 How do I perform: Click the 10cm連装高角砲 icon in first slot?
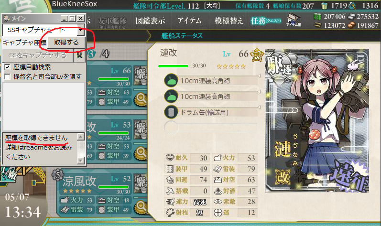(171, 80)
